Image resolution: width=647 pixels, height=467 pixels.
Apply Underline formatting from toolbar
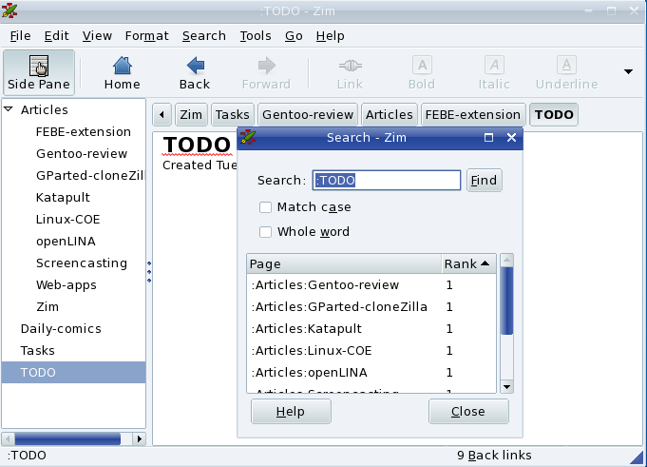[566, 72]
